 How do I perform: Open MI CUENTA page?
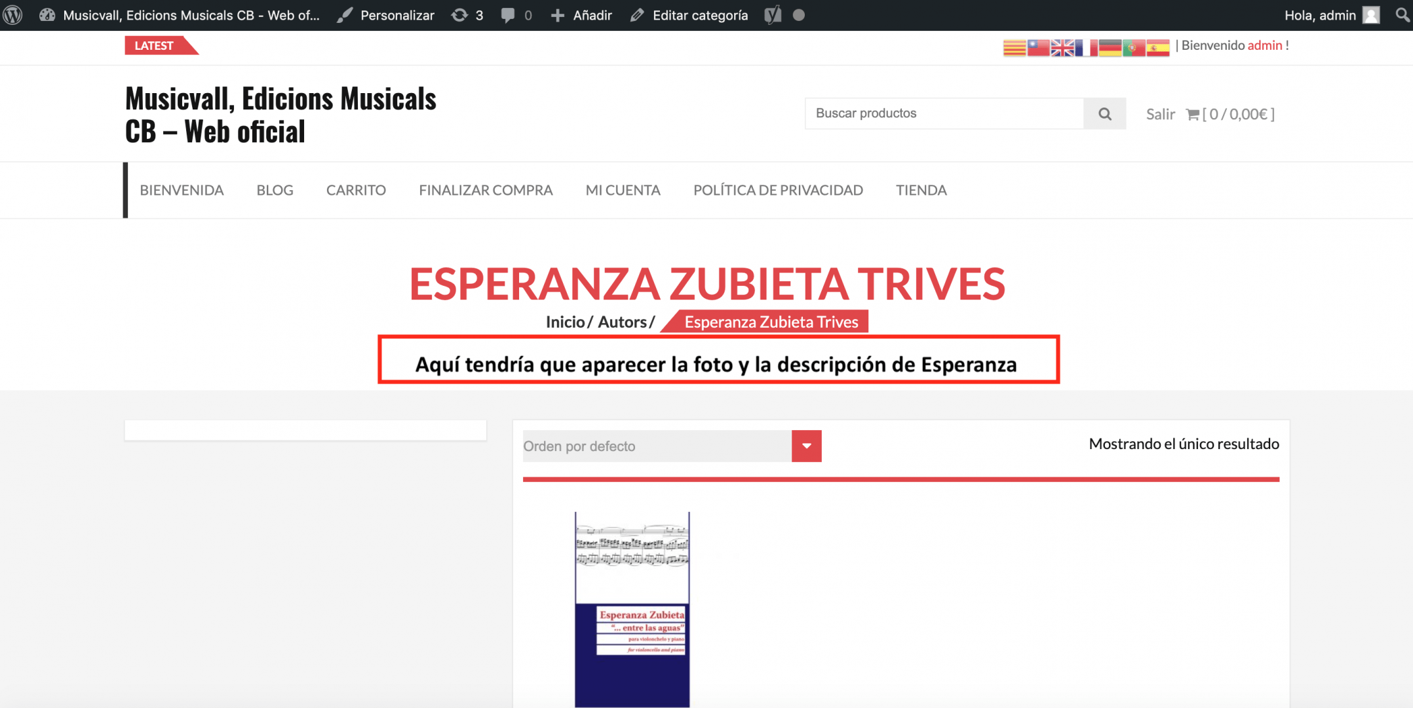pyautogui.click(x=623, y=190)
